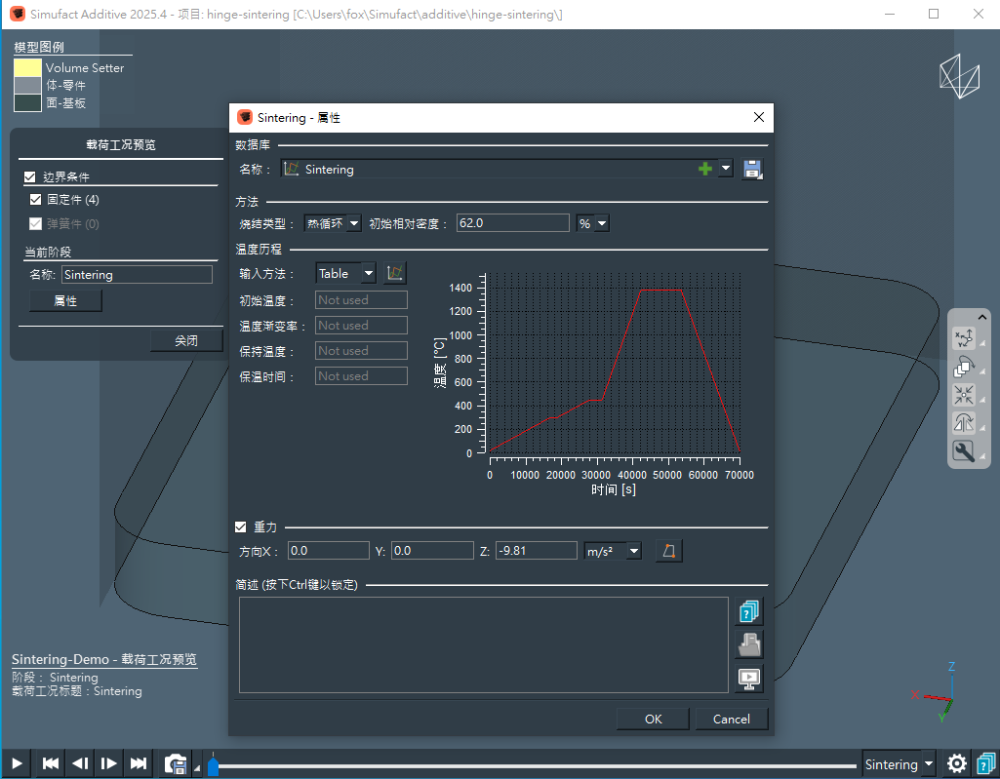Viewport: 1000px width, 779px height.
Task: Click the converging arrows fit icon
Action: tap(964, 395)
